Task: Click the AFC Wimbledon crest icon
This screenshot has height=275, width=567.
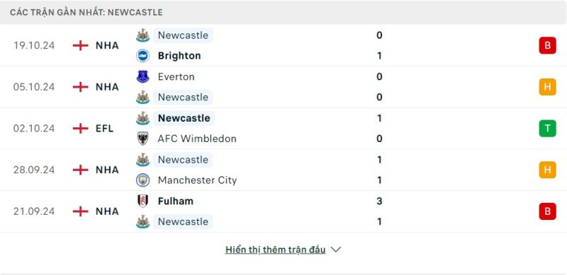Action: (x=143, y=139)
